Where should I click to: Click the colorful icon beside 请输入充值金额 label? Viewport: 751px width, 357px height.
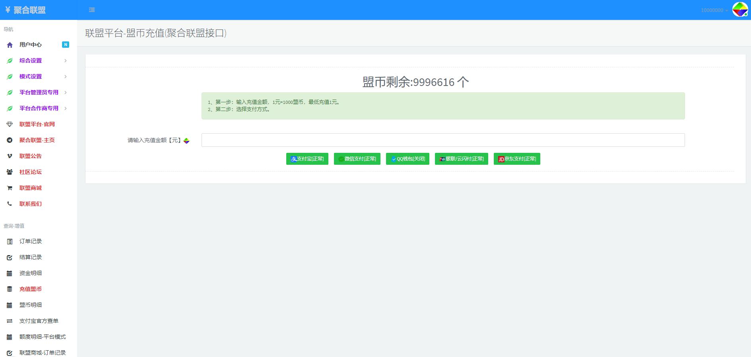click(x=186, y=140)
